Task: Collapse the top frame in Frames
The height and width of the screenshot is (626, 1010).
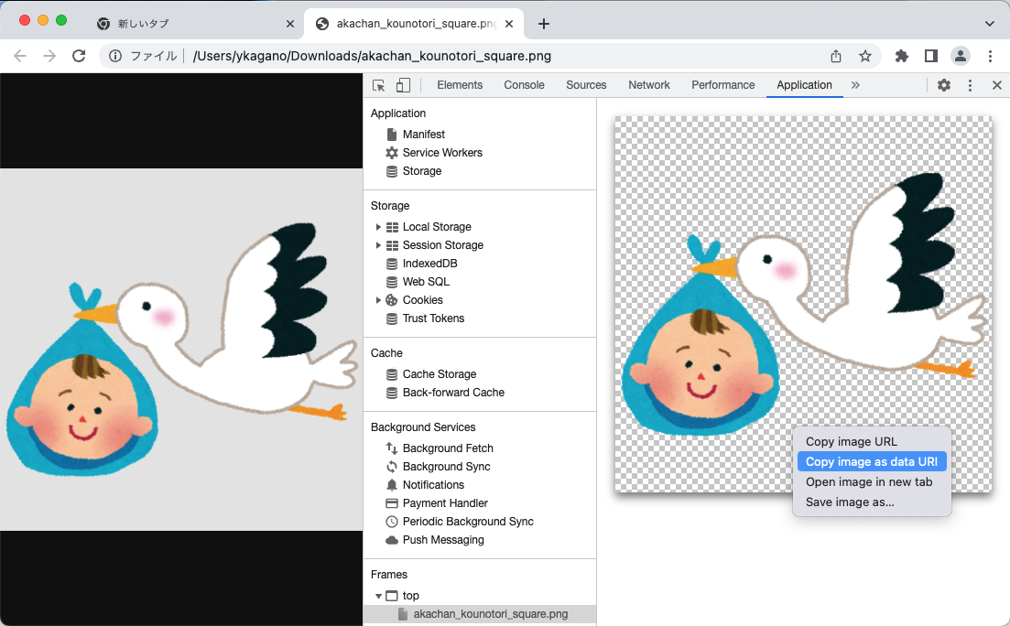Action: (378, 595)
